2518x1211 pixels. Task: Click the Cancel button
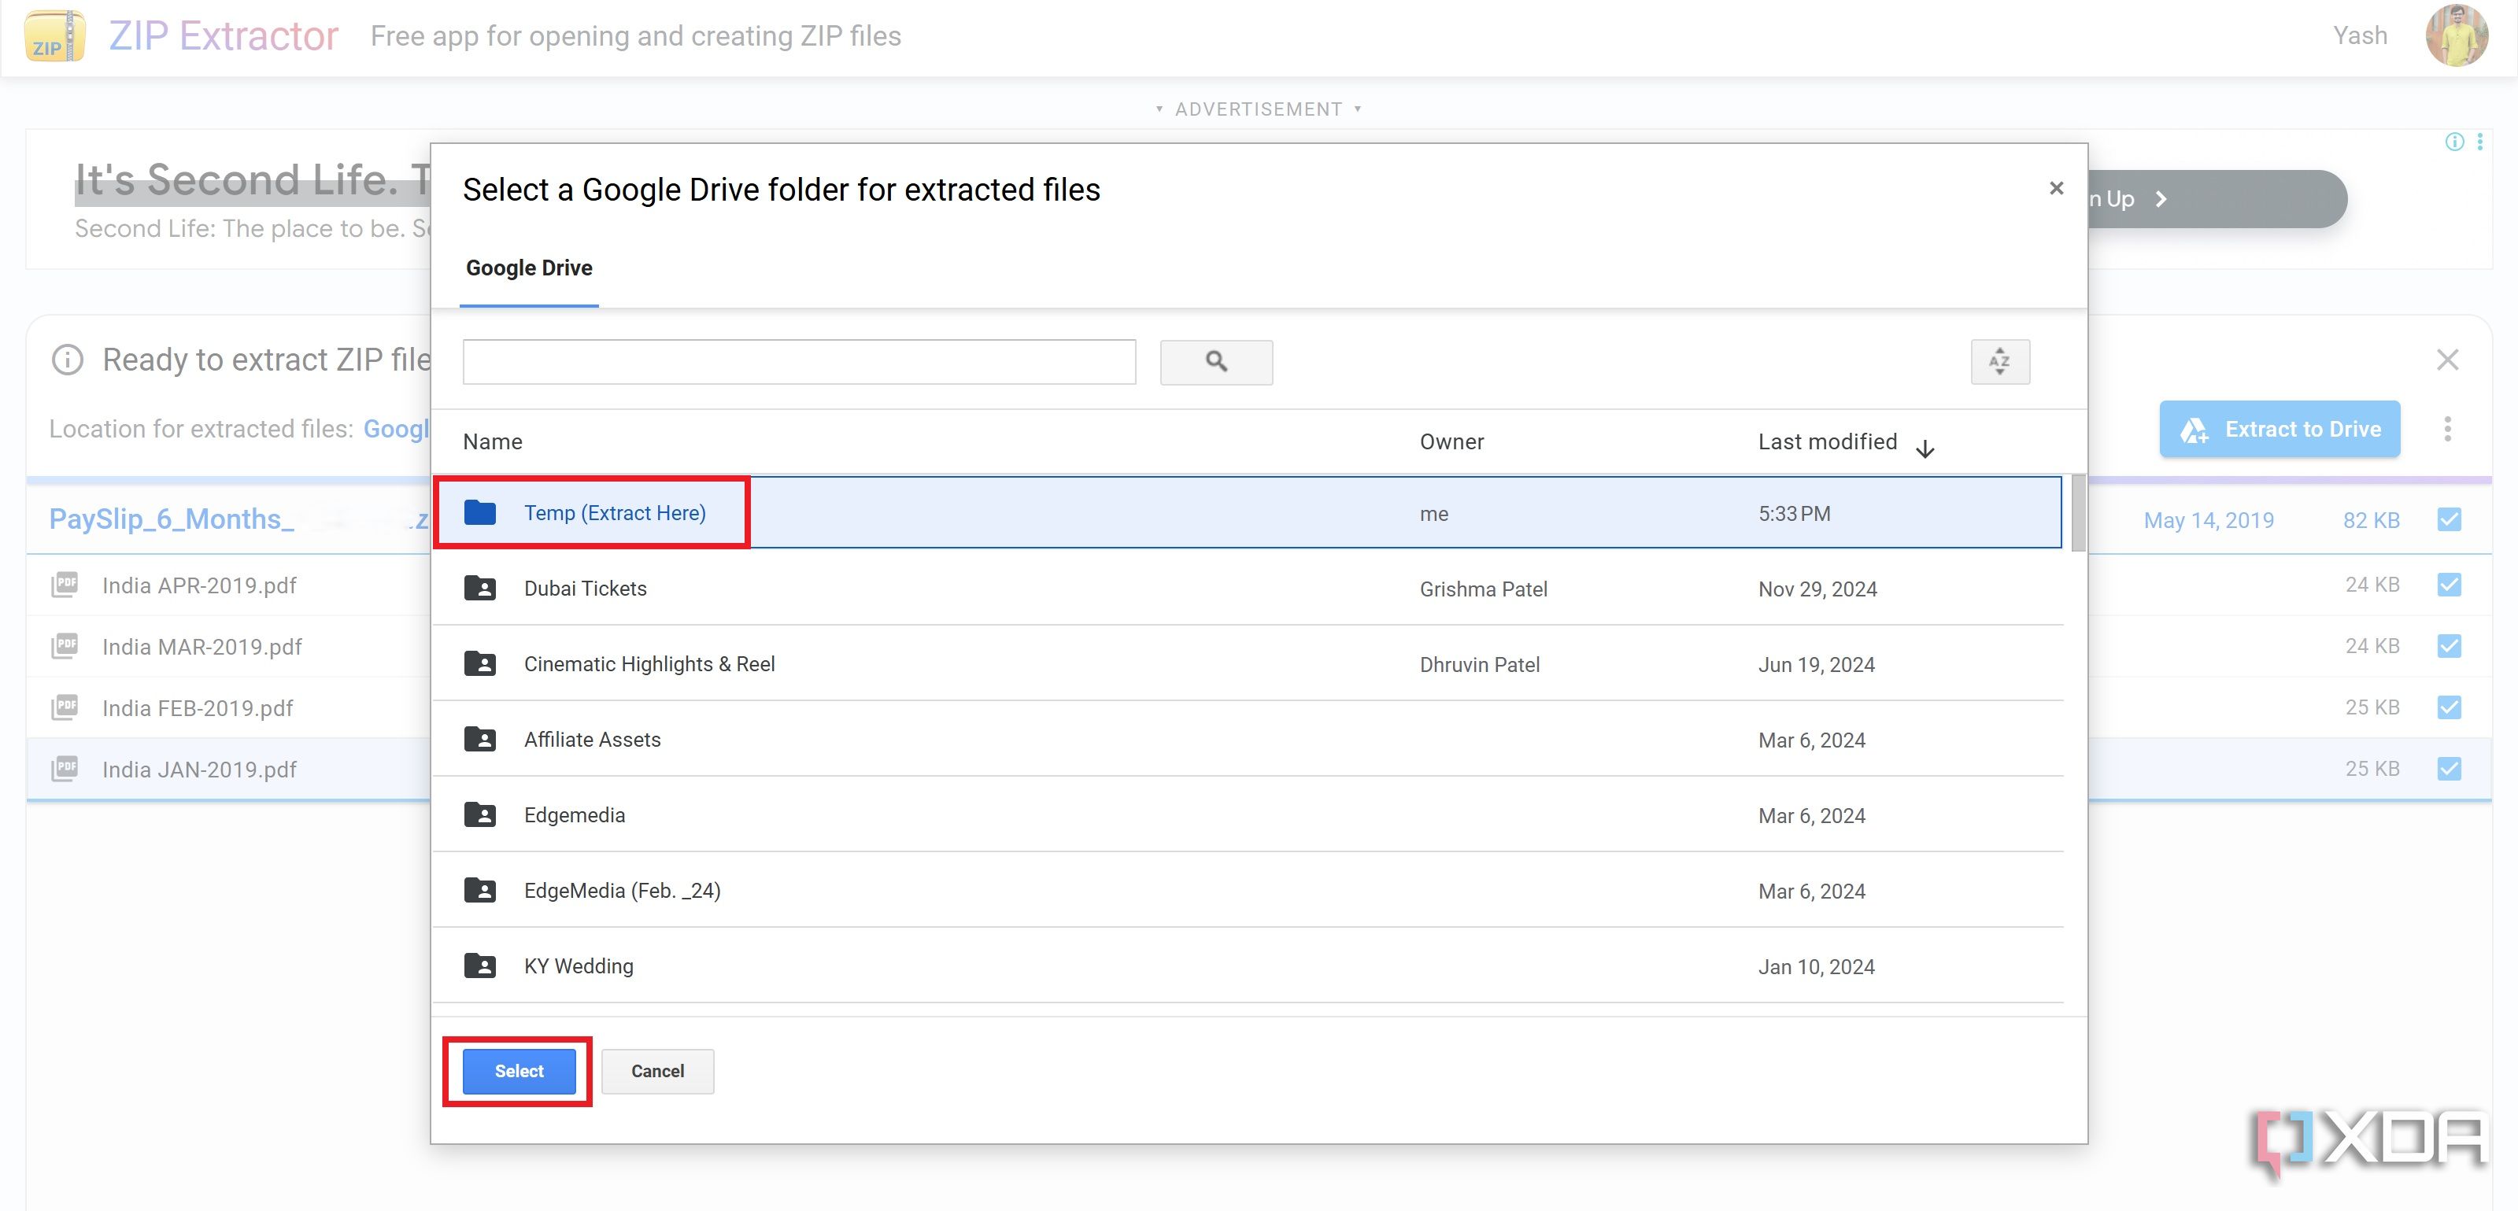657,1071
